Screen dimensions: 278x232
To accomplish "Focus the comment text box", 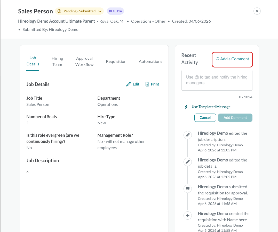I will point(217,80).
